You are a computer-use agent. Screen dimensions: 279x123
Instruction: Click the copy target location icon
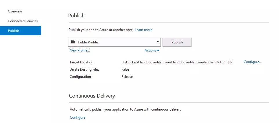[230, 62]
